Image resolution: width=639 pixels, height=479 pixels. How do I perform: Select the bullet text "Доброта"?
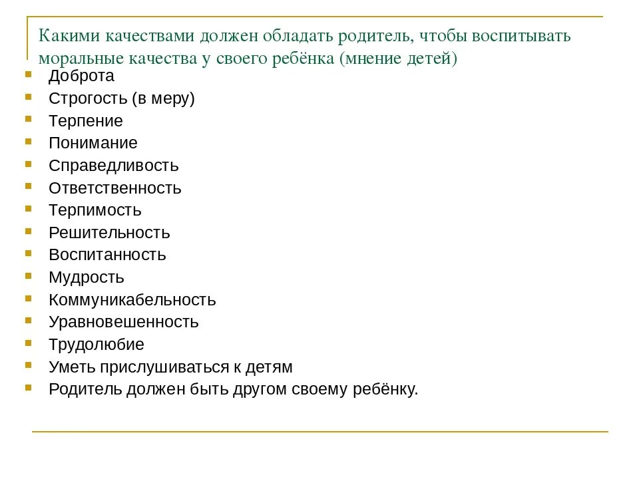81,76
